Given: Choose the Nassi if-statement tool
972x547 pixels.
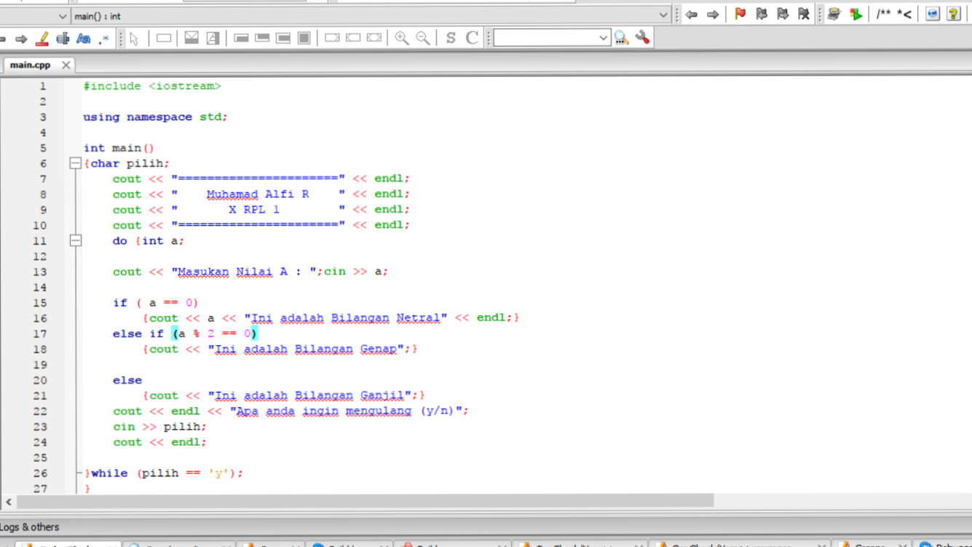Looking at the screenshot, I should (x=191, y=38).
